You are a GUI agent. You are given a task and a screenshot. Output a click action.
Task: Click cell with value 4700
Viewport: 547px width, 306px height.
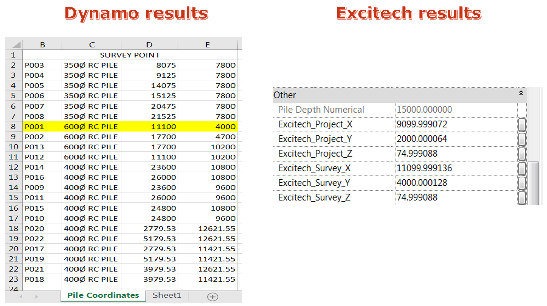(x=207, y=137)
